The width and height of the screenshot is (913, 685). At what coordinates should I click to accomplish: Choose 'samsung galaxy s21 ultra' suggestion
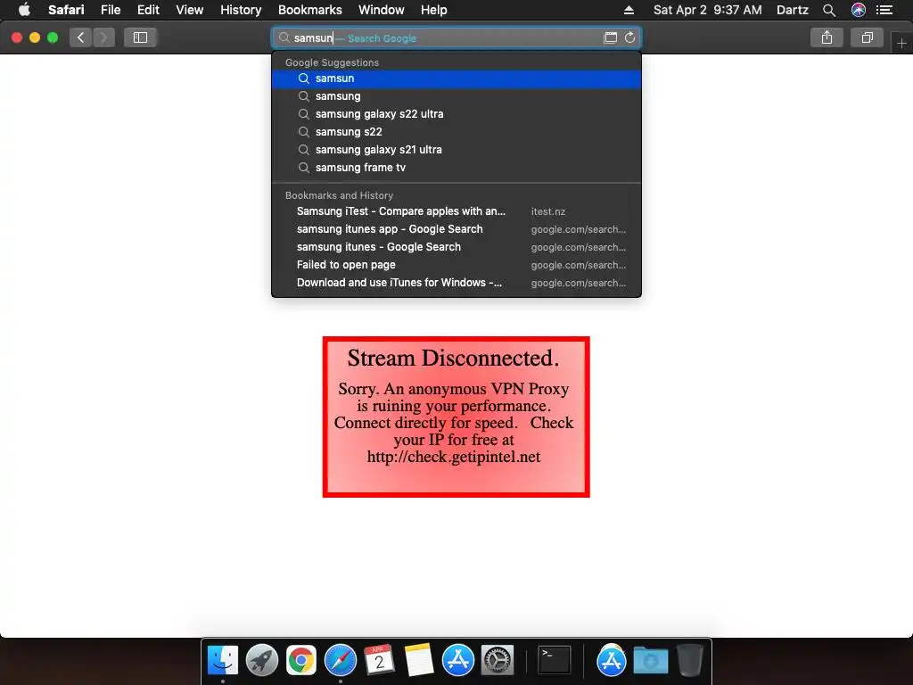pos(456,150)
